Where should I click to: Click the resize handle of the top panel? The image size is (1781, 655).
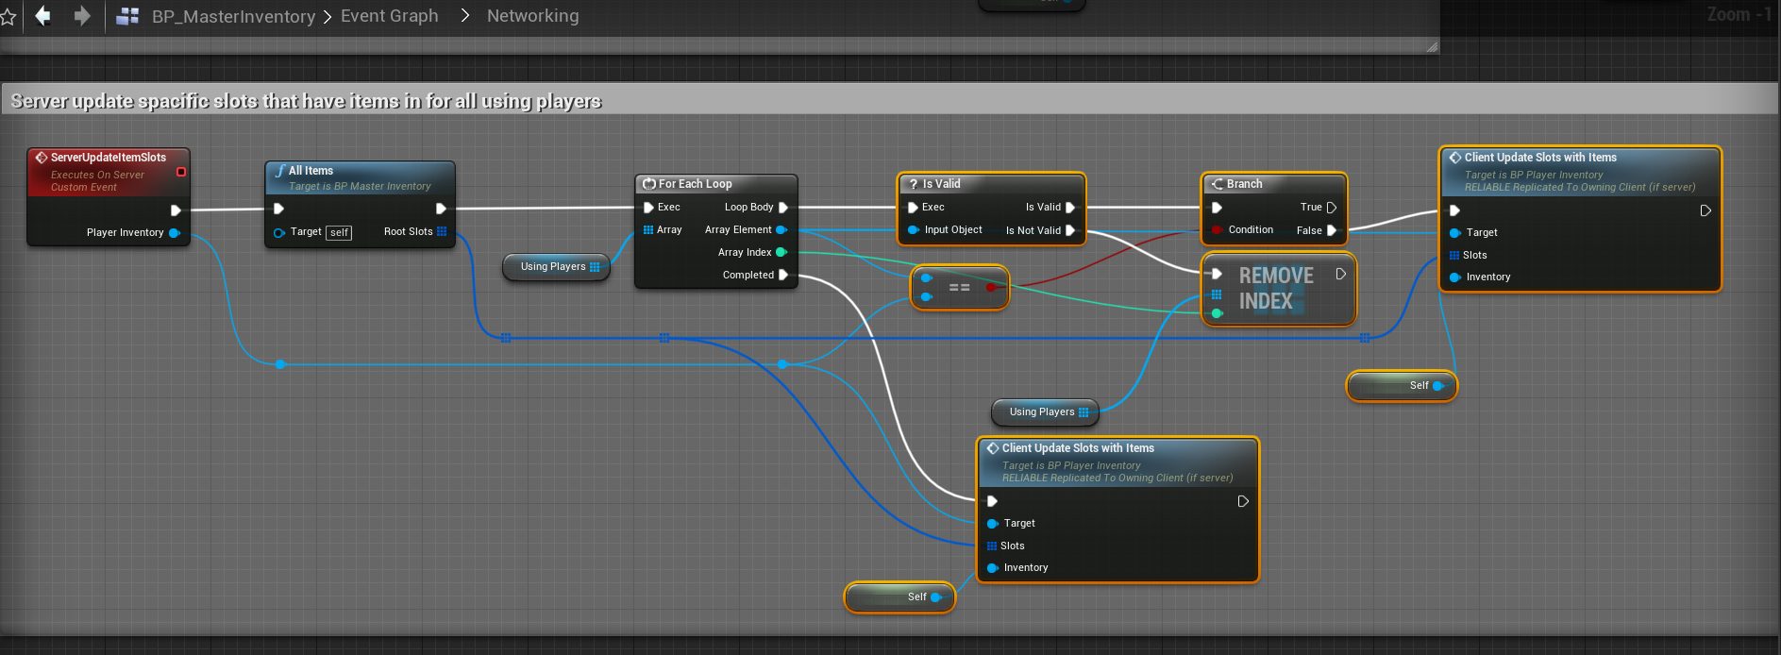point(1432,46)
